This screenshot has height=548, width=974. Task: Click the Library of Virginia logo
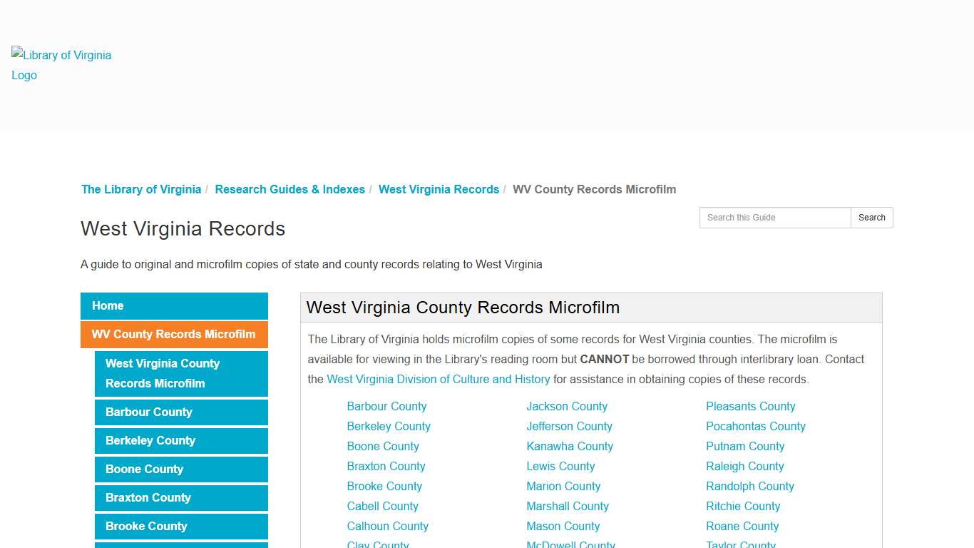pos(61,64)
